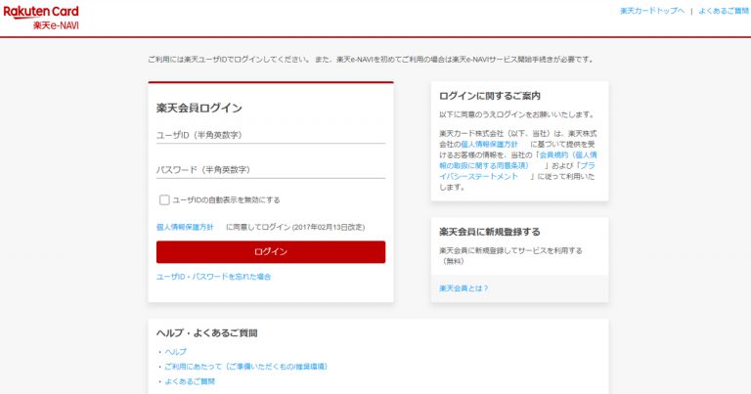Click the ログインに関するご案内 heading
The height and width of the screenshot is (394, 751).
(490, 96)
